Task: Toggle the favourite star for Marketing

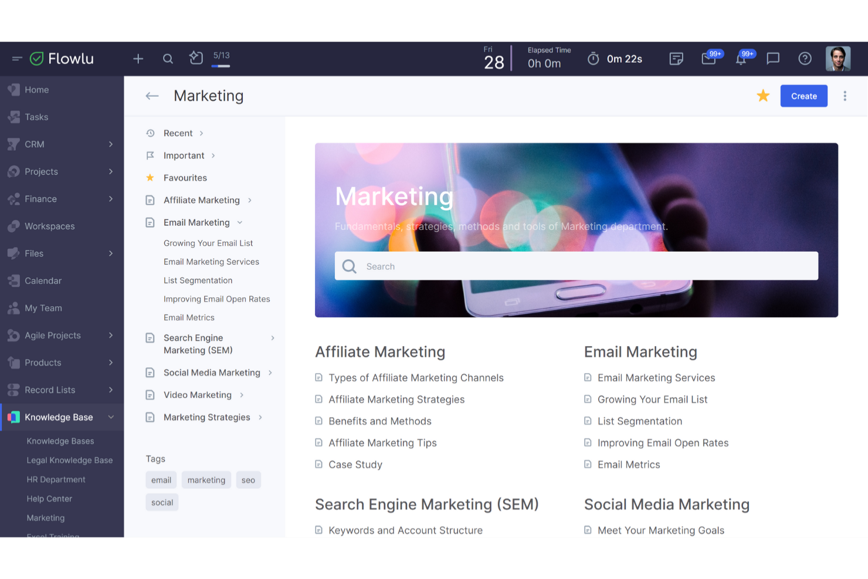Action: [762, 96]
